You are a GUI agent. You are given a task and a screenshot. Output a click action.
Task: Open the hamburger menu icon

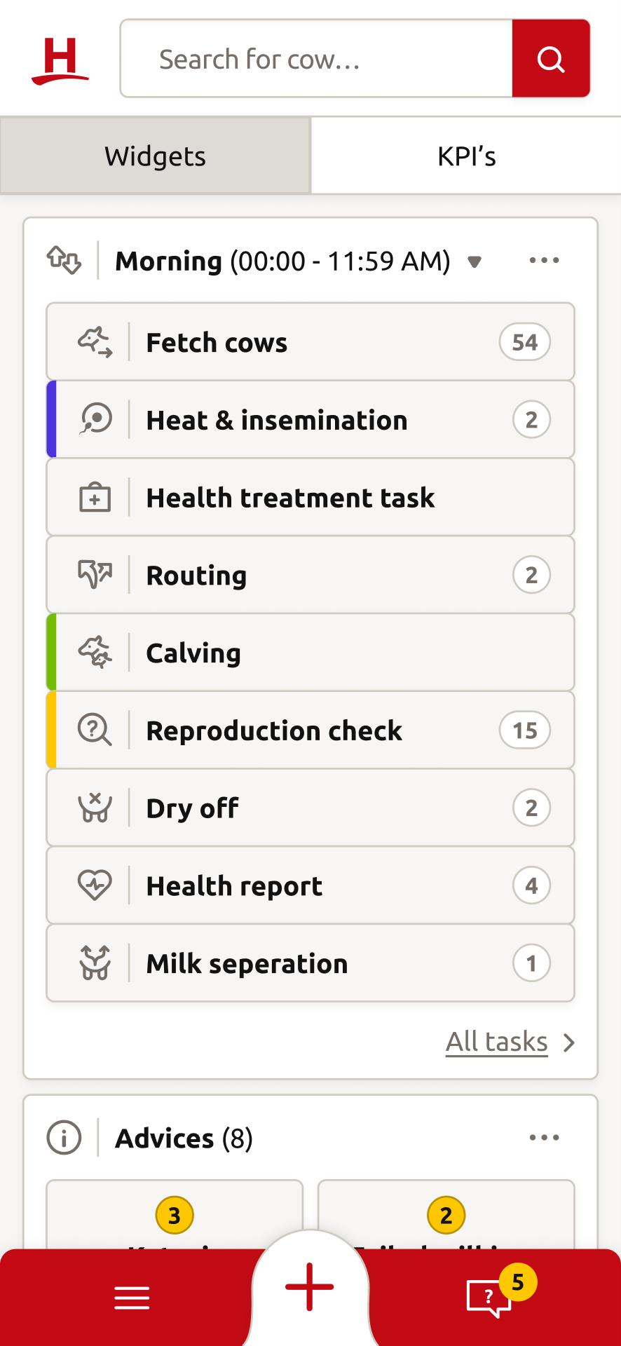132,1298
